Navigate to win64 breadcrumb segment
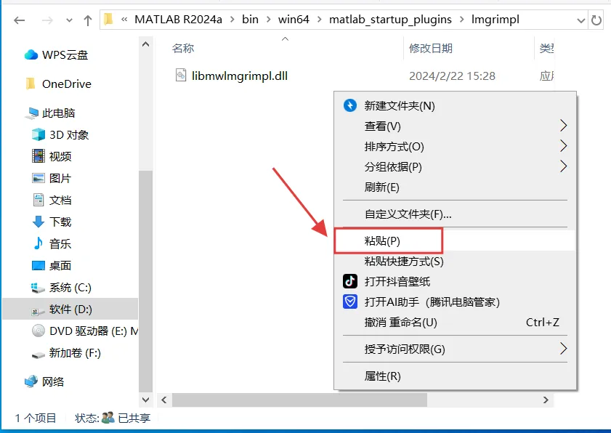This screenshot has height=433, width=611. pyautogui.click(x=294, y=19)
